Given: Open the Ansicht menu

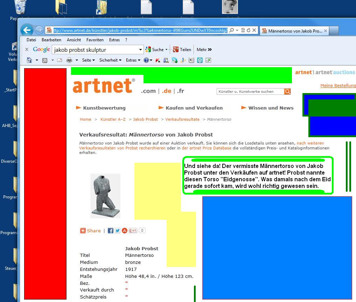Looking at the screenshot, I should click(x=74, y=40).
